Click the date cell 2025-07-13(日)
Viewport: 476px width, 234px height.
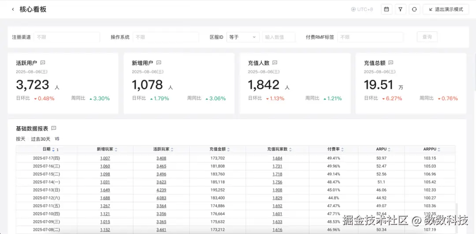point(46,190)
